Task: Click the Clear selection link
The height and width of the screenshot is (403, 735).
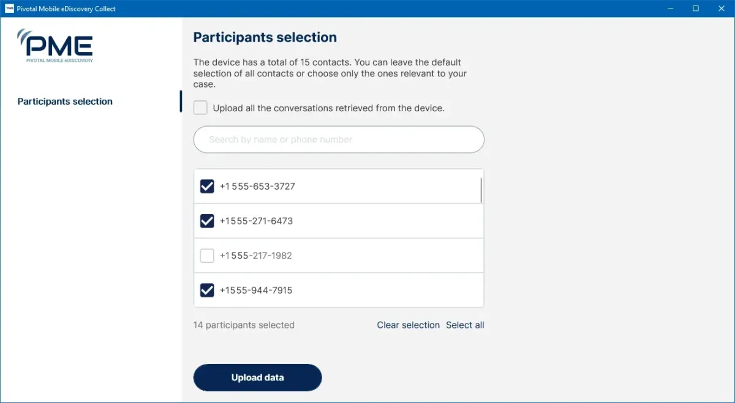Action: (408, 325)
